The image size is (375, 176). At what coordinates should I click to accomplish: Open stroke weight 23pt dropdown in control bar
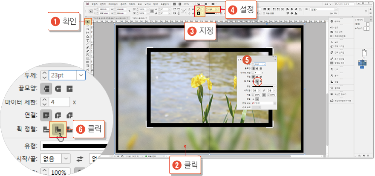[x=216, y=9]
